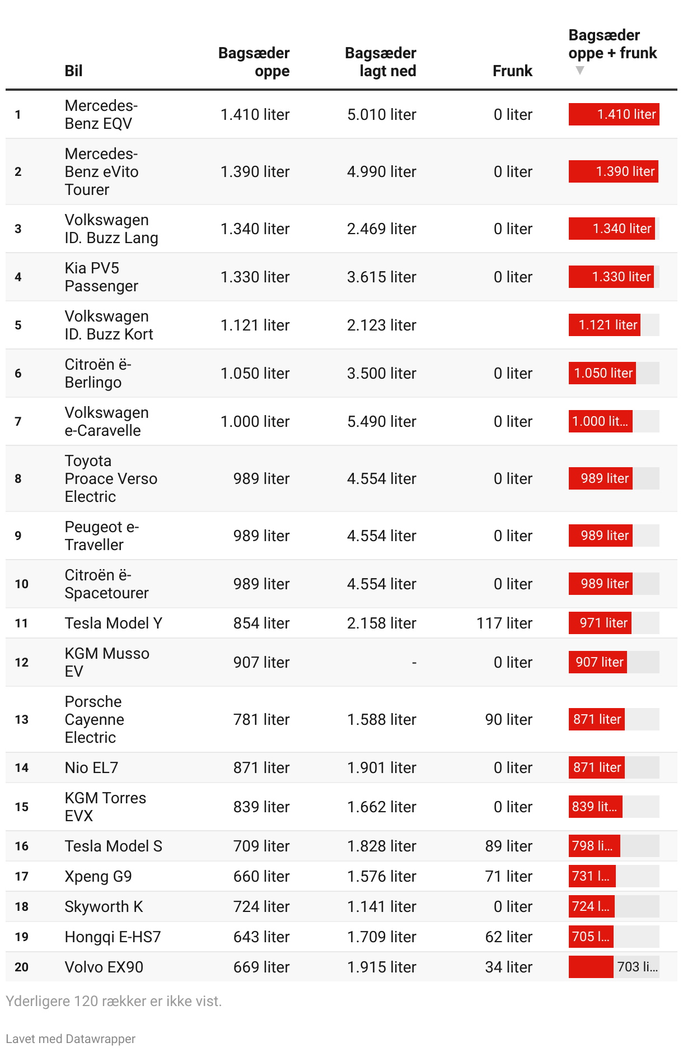Click the 907 liter bar for KGM Musso EV
The height and width of the screenshot is (1052, 683).
tap(597, 662)
